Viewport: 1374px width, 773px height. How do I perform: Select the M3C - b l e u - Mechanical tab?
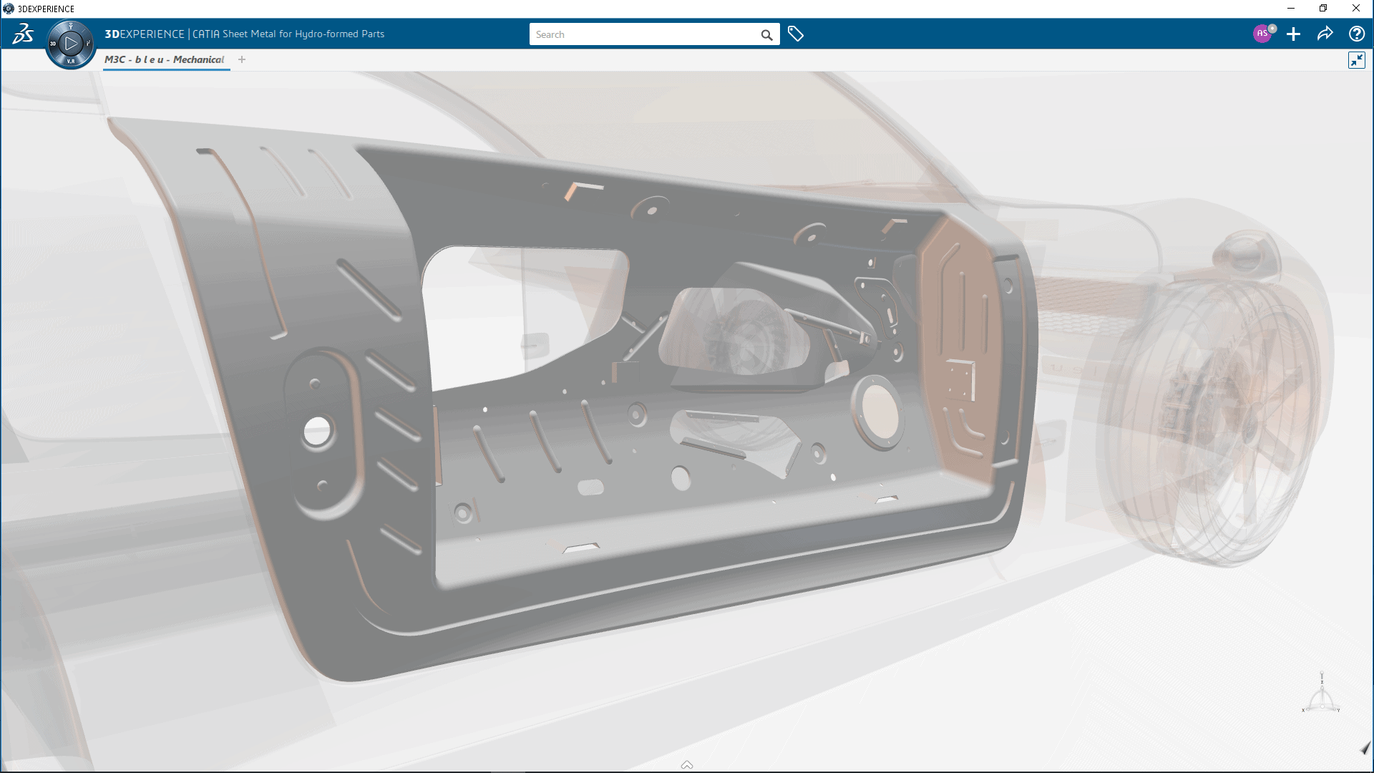[x=165, y=59]
